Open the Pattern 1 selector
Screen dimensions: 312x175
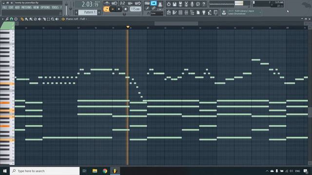pyautogui.click(x=88, y=12)
